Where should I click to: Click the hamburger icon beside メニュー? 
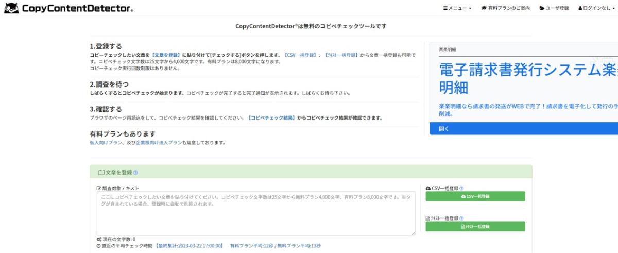coord(445,8)
